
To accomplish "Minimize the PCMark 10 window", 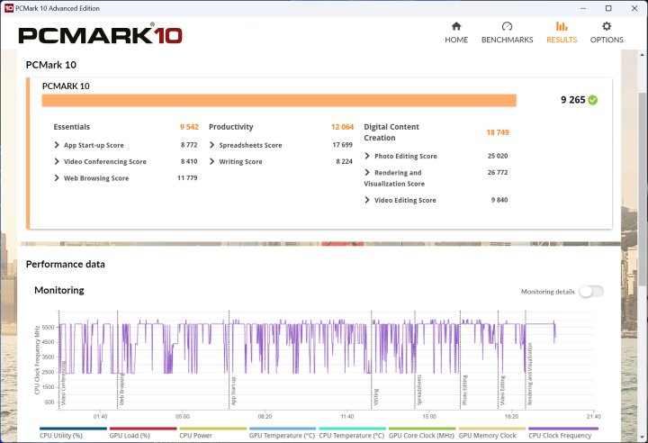I will click(583, 8).
